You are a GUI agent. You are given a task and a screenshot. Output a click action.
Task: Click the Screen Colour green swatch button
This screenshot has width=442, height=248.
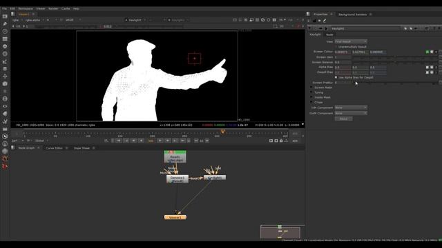click(427, 52)
